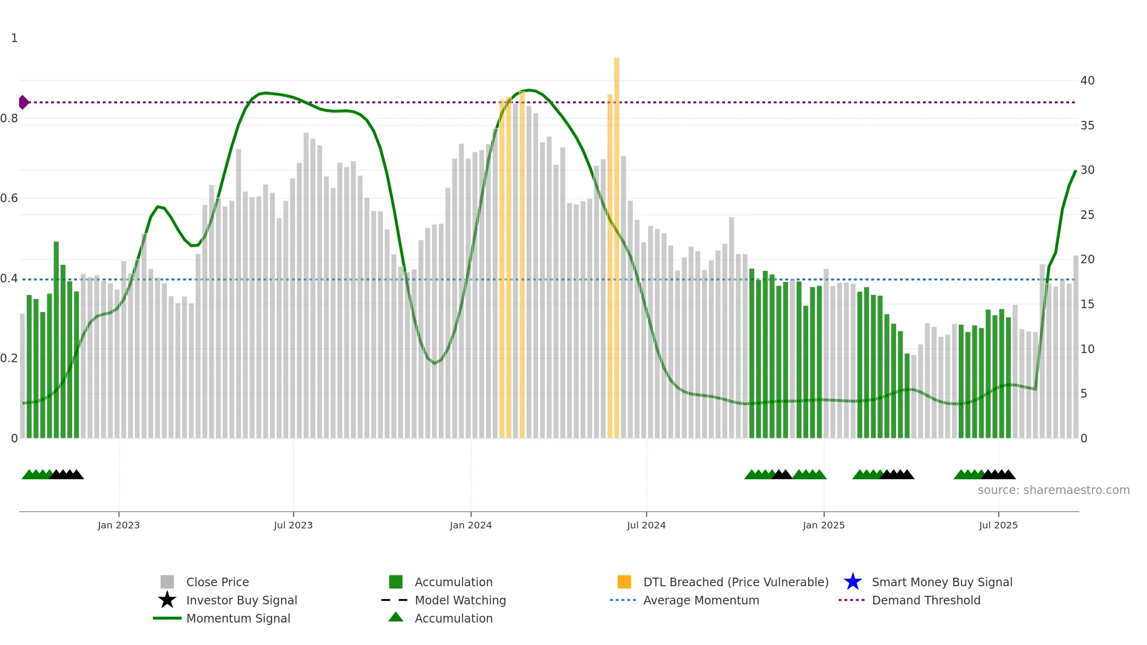Click the black triangle markers before Jan 2023
This screenshot has width=1147, height=645.
pos(66,474)
